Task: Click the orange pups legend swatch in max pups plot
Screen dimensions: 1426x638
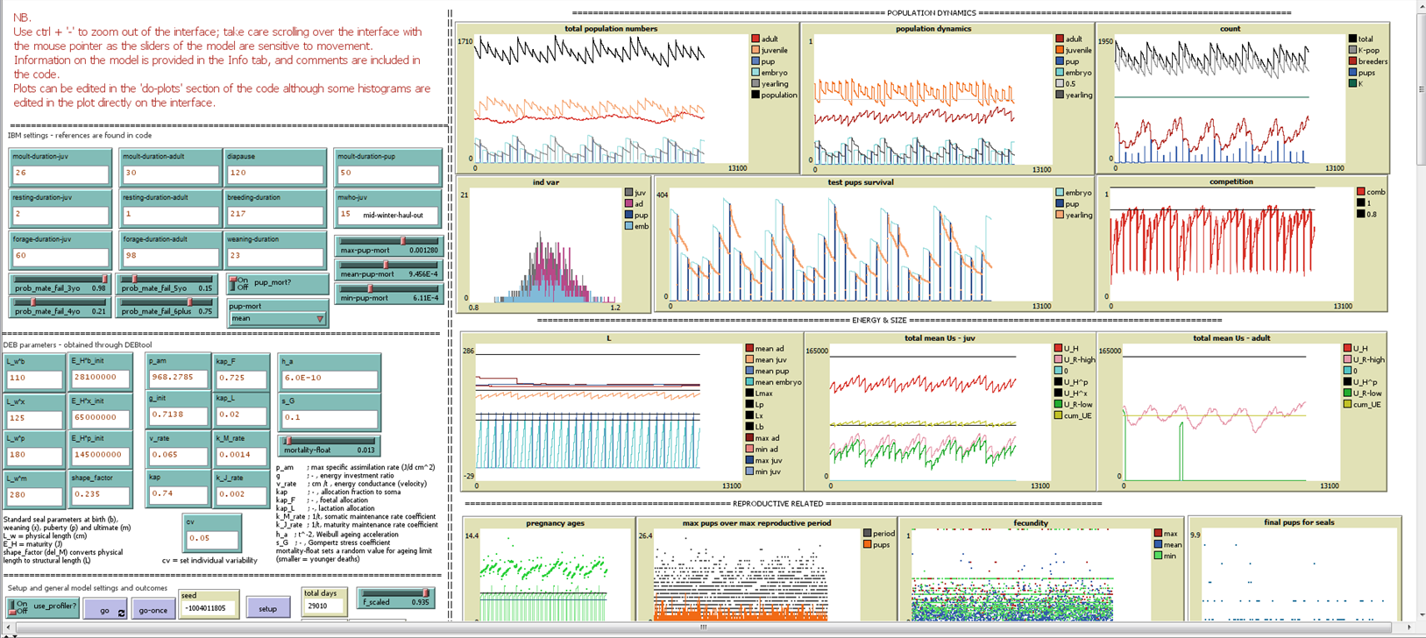Action: tap(867, 544)
